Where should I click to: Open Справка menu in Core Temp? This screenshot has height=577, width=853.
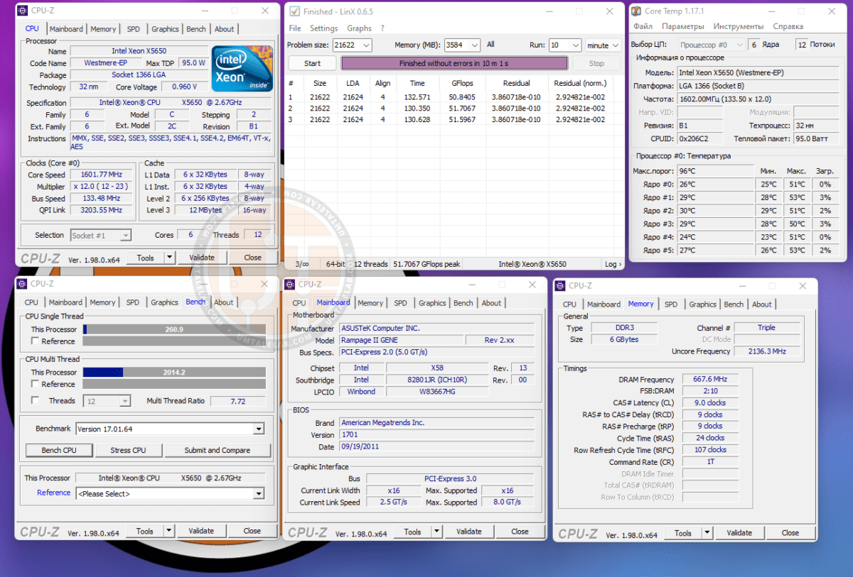(x=788, y=26)
